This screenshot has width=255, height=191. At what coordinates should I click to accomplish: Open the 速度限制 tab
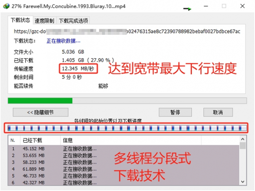(x=44, y=21)
